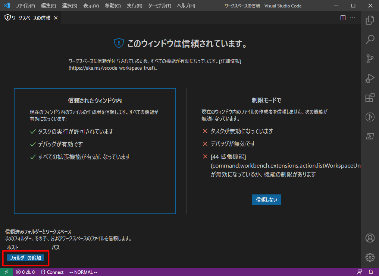Click the デバッグが無効です item
The width and height of the screenshot is (379, 276).
[233, 144]
